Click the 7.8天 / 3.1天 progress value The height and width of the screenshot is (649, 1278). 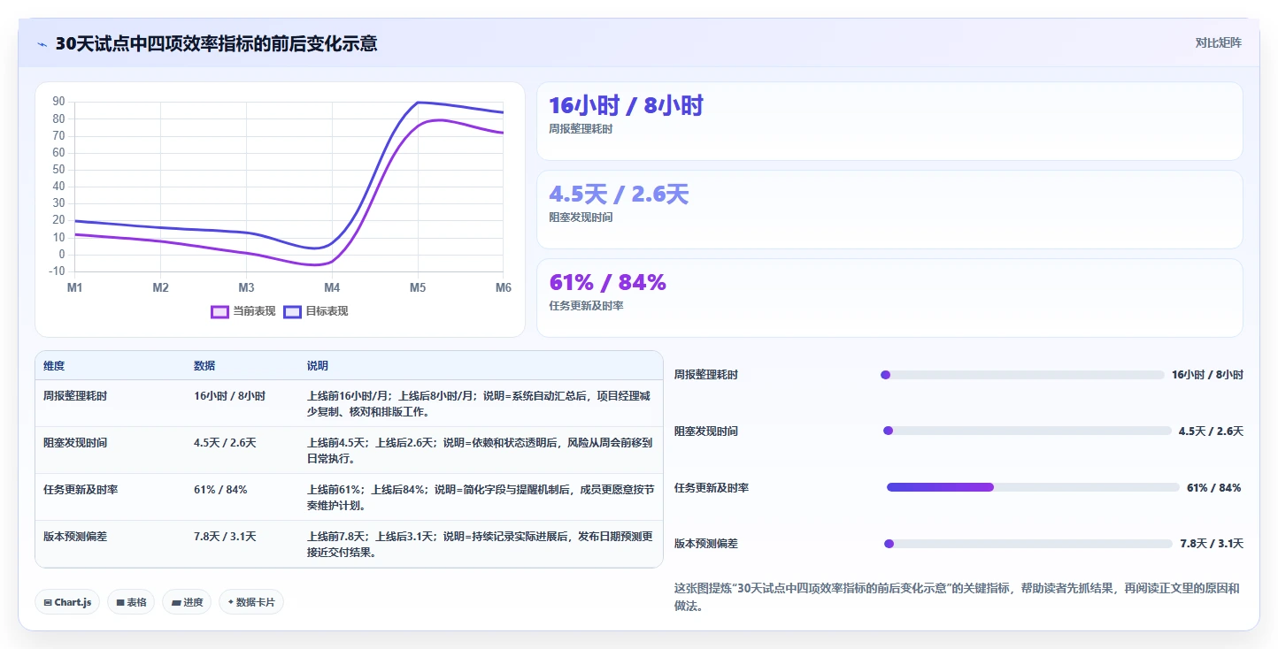coord(1212,544)
